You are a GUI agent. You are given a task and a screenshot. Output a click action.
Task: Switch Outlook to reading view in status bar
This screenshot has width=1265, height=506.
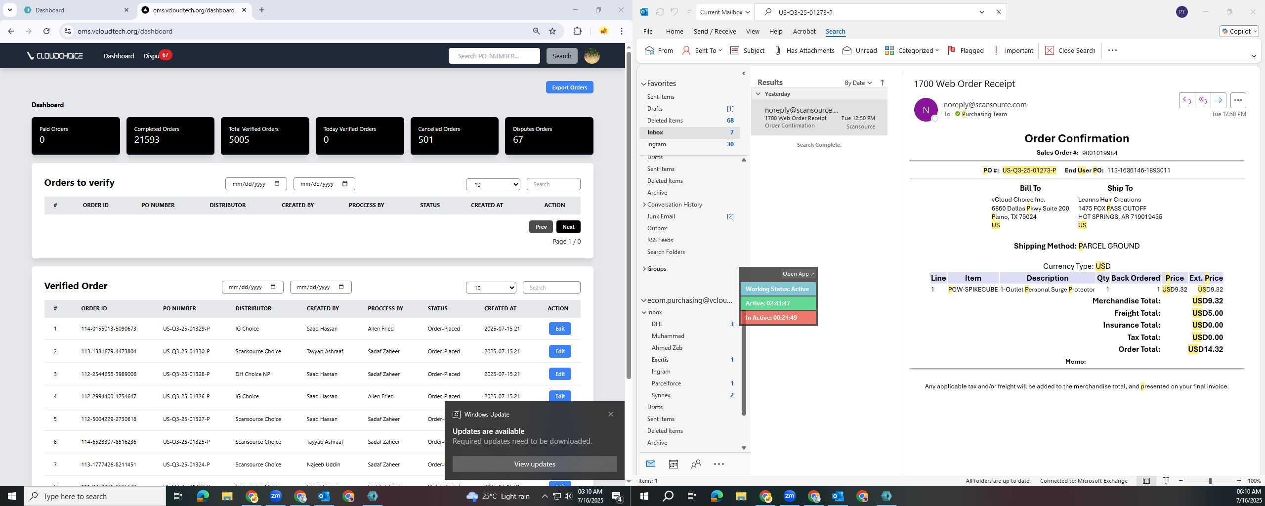[x=1166, y=481]
